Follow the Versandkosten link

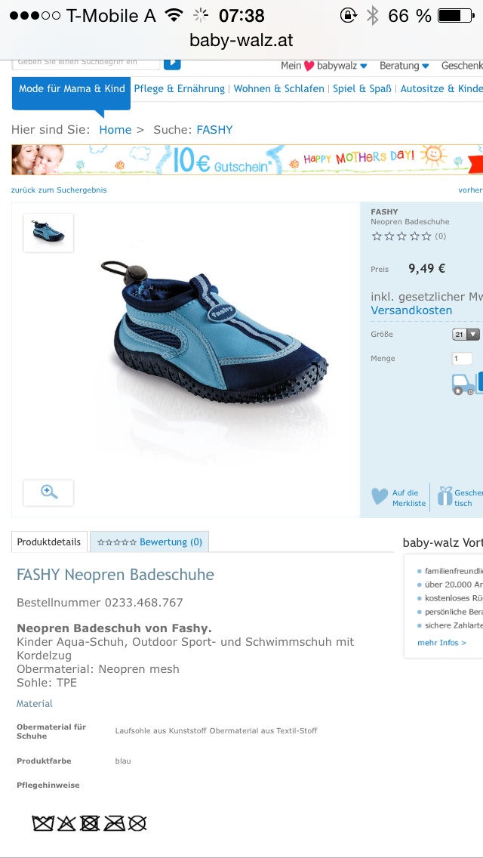click(411, 310)
